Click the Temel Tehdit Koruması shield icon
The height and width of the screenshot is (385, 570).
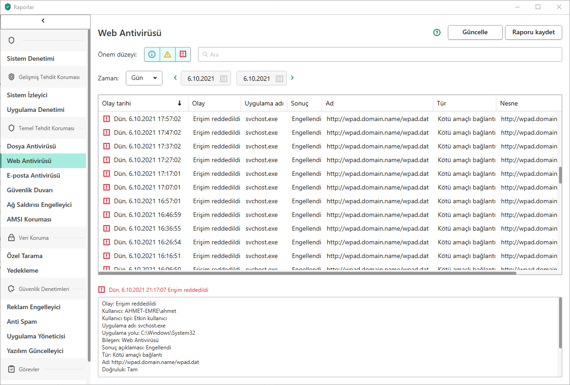tap(11, 128)
